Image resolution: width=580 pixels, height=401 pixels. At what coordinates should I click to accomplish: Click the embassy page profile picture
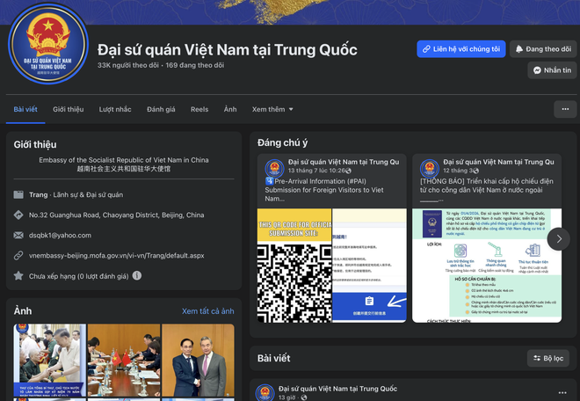(x=48, y=44)
